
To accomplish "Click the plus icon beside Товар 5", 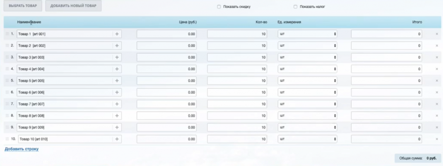I will 117,81.
